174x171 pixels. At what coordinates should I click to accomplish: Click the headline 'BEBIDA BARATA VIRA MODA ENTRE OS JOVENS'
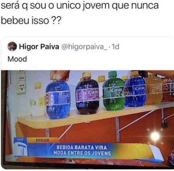coord(82,150)
